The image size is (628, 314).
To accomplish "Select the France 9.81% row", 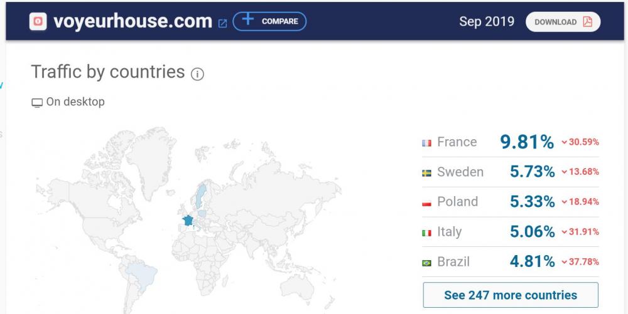I will (511, 142).
